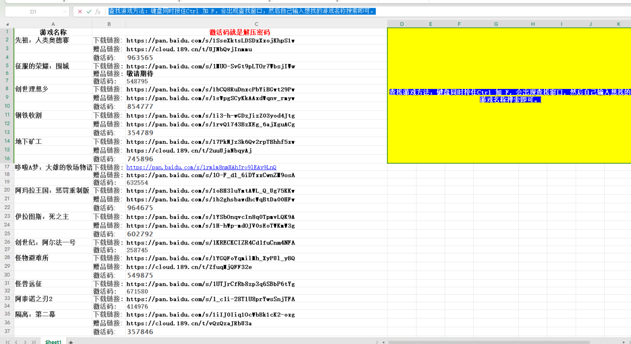Open the insert function fx button
The width and height of the screenshot is (631, 344).
pos(98,11)
